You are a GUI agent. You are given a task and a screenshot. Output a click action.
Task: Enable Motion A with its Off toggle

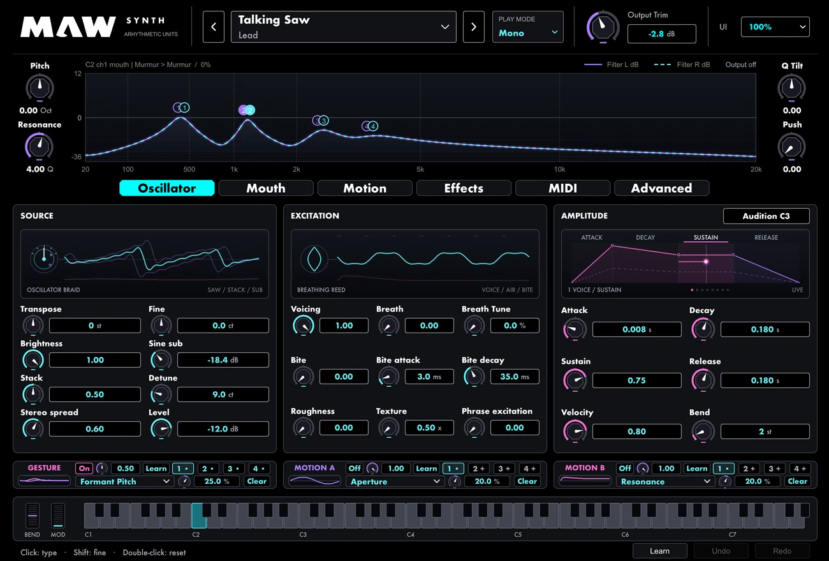pos(355,468)
